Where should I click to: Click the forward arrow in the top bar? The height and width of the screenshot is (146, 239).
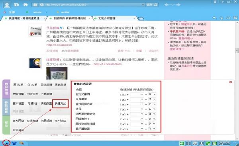tap(178, 5)
